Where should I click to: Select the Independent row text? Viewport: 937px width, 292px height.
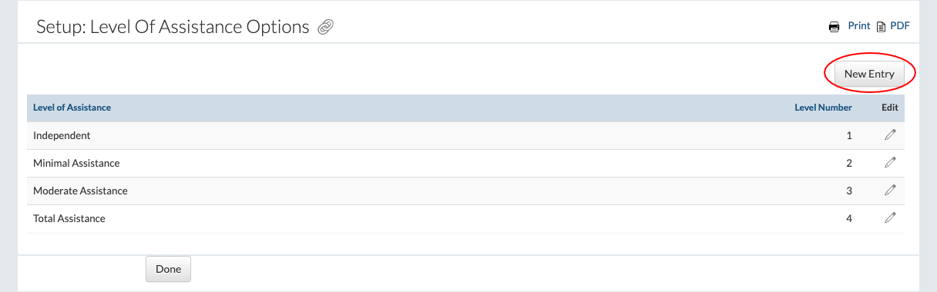tap(62, 135)
